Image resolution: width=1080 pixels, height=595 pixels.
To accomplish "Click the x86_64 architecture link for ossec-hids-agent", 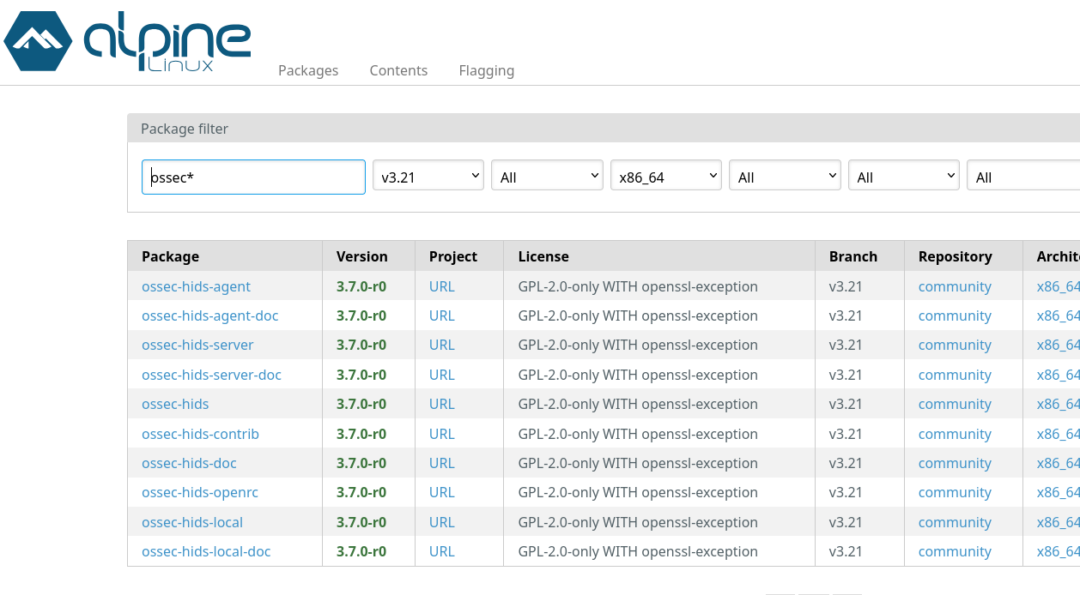I will [1058, 286].
